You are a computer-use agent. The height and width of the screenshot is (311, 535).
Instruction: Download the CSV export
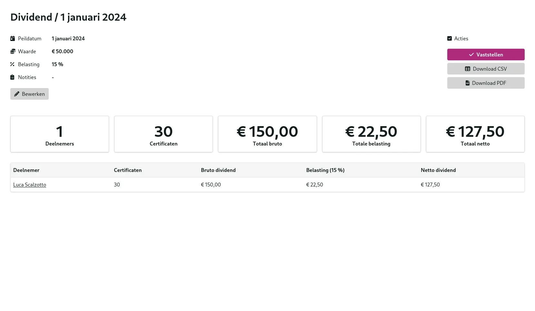486,69
